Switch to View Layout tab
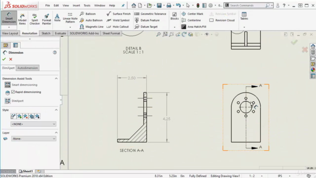The height and width of the screenshot is (178, 316). [10, 33]
